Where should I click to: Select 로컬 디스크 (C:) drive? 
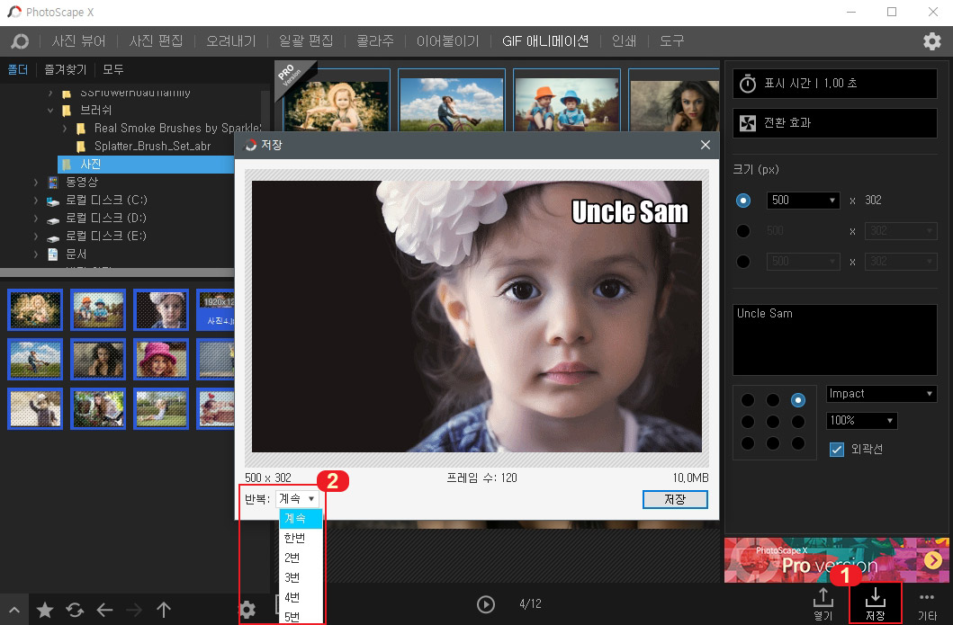[106, 200]
